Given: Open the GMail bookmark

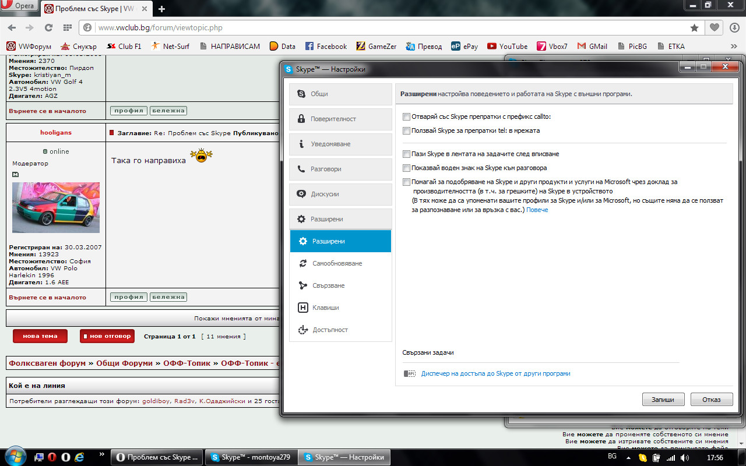Looking at the screenshot, I should (x=592, y=46).
